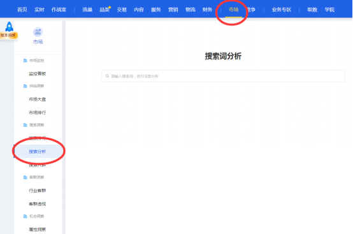Click the 市场 chart icon in sidebar
Screen dimensions: 353x234
(x=38, y=32)
